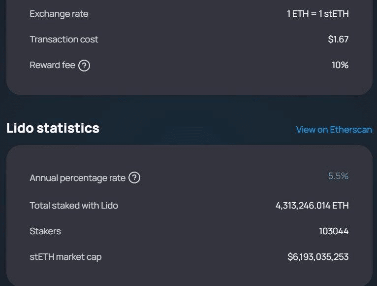
Task: Select the Total staked with Lido label
Action: tap(74, 206)
